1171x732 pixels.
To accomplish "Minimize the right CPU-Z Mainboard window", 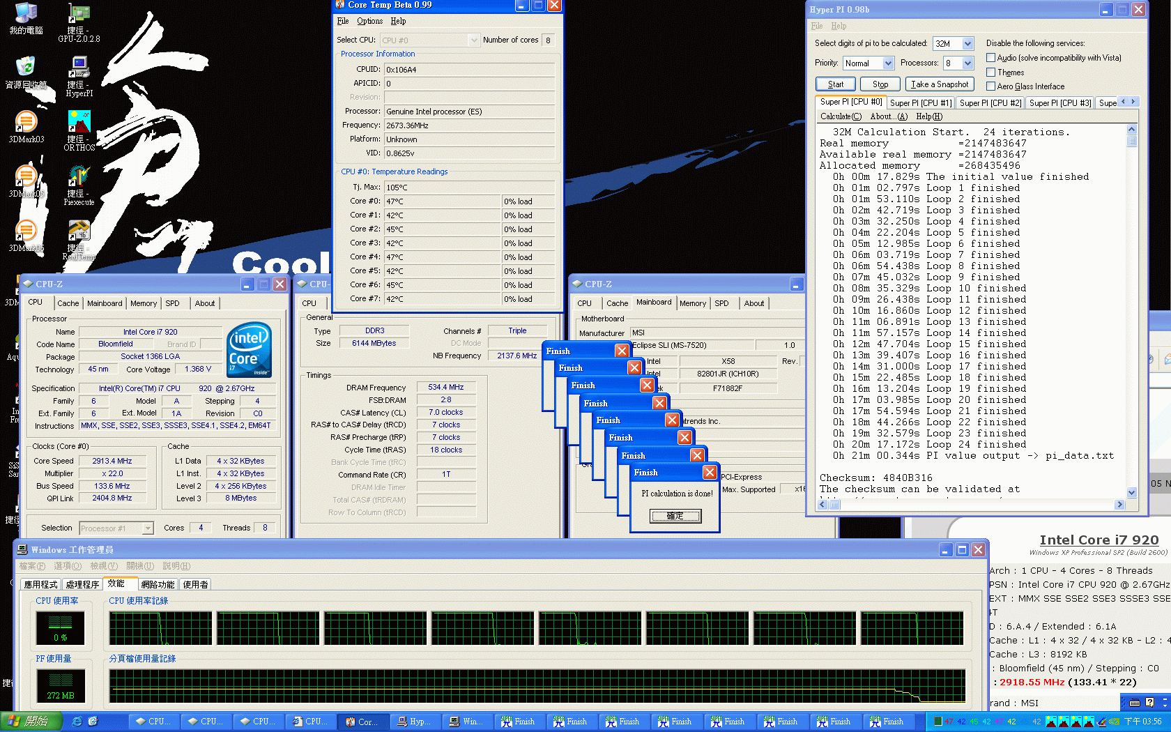I will pyautogui.click(x=796, y=284).
